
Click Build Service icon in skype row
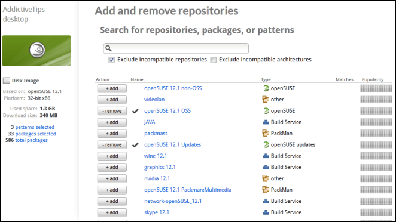point(266,212)
